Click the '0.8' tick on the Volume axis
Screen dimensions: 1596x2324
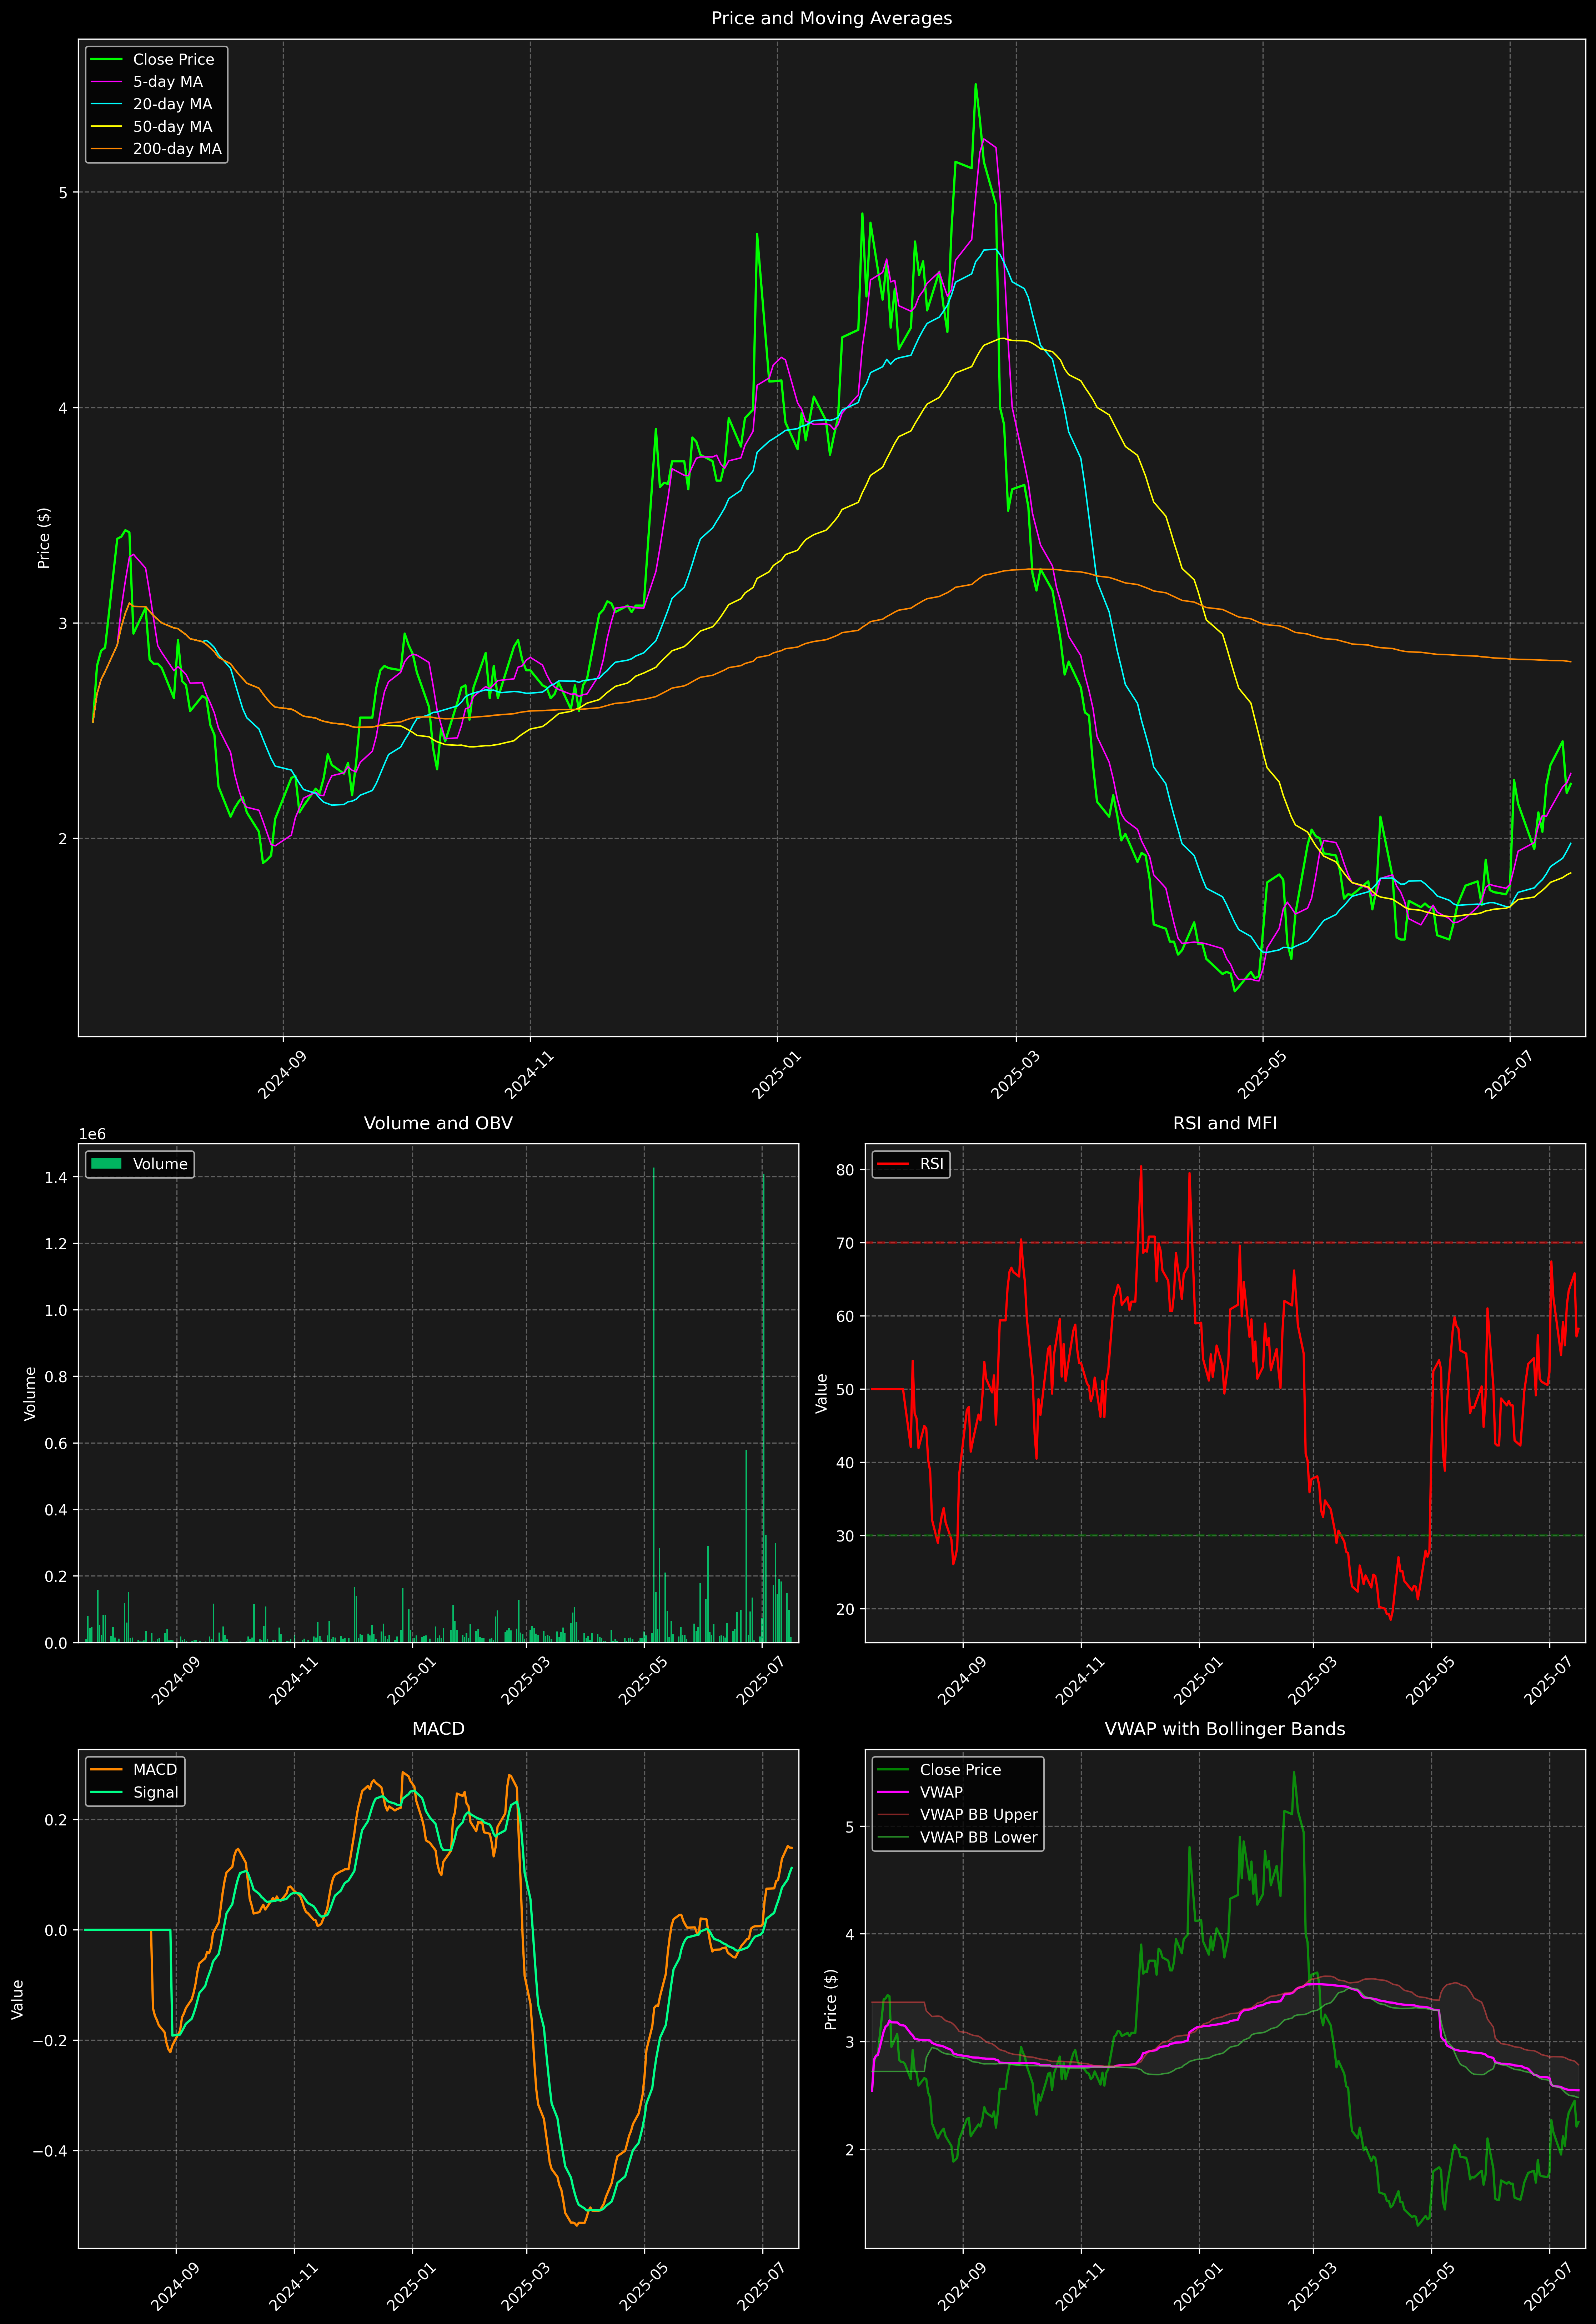pos(56,1376)
